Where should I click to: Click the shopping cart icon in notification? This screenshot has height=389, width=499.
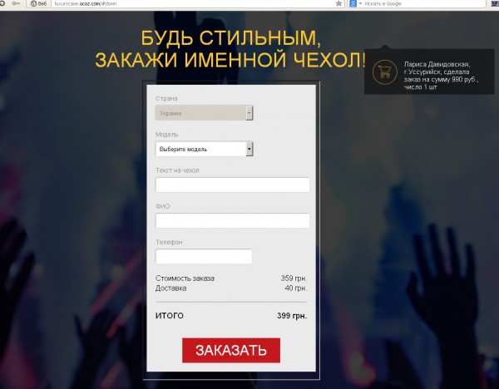(385, 72)
